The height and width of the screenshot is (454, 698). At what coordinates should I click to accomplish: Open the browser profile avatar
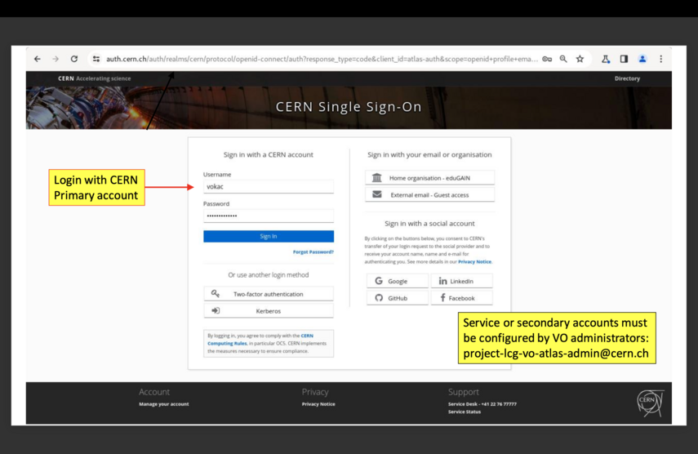pos(642,59)
